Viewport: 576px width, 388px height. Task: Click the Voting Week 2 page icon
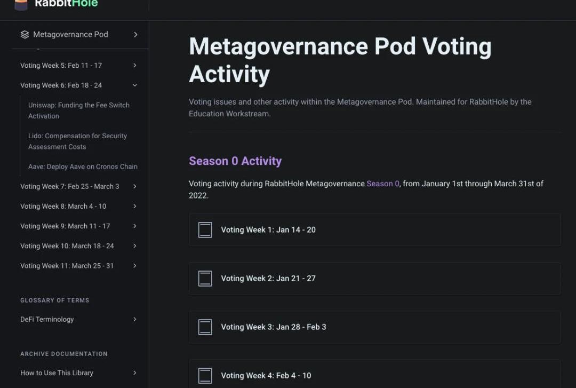(205, 279)
